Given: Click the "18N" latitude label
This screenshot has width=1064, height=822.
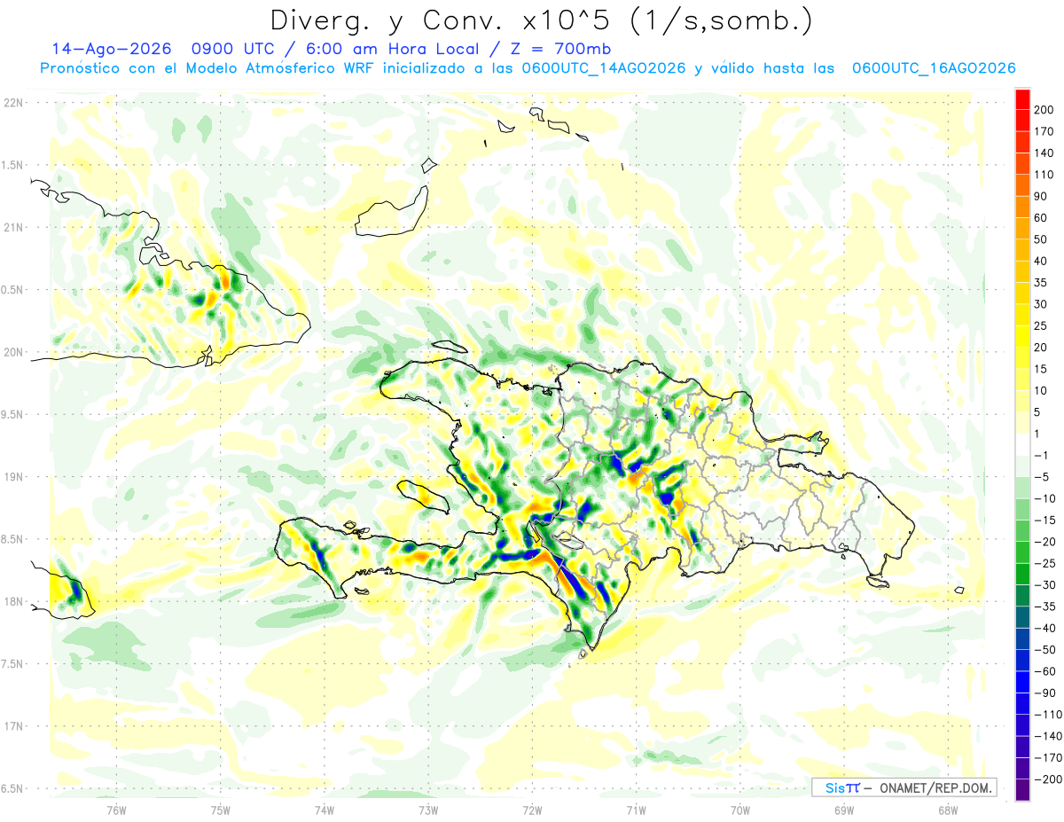Looking at the screenshot, I should 12,602.
